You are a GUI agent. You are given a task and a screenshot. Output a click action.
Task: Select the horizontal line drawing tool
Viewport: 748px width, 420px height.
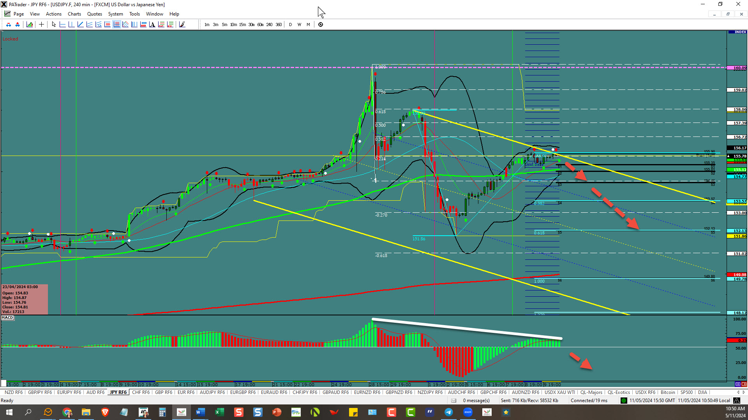point(62,24)
